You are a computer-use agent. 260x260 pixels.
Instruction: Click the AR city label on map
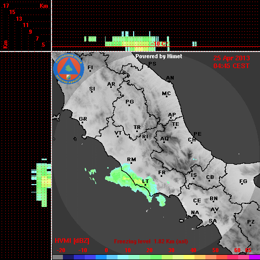tap(111, 84)
